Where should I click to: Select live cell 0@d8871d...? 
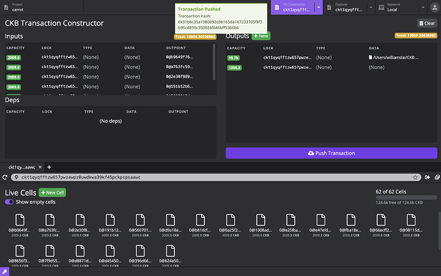click(80, 255)
